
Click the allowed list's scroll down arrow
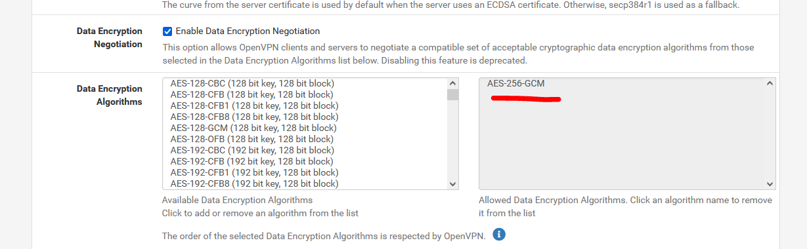pyautogui.click(x=770, y=184)
